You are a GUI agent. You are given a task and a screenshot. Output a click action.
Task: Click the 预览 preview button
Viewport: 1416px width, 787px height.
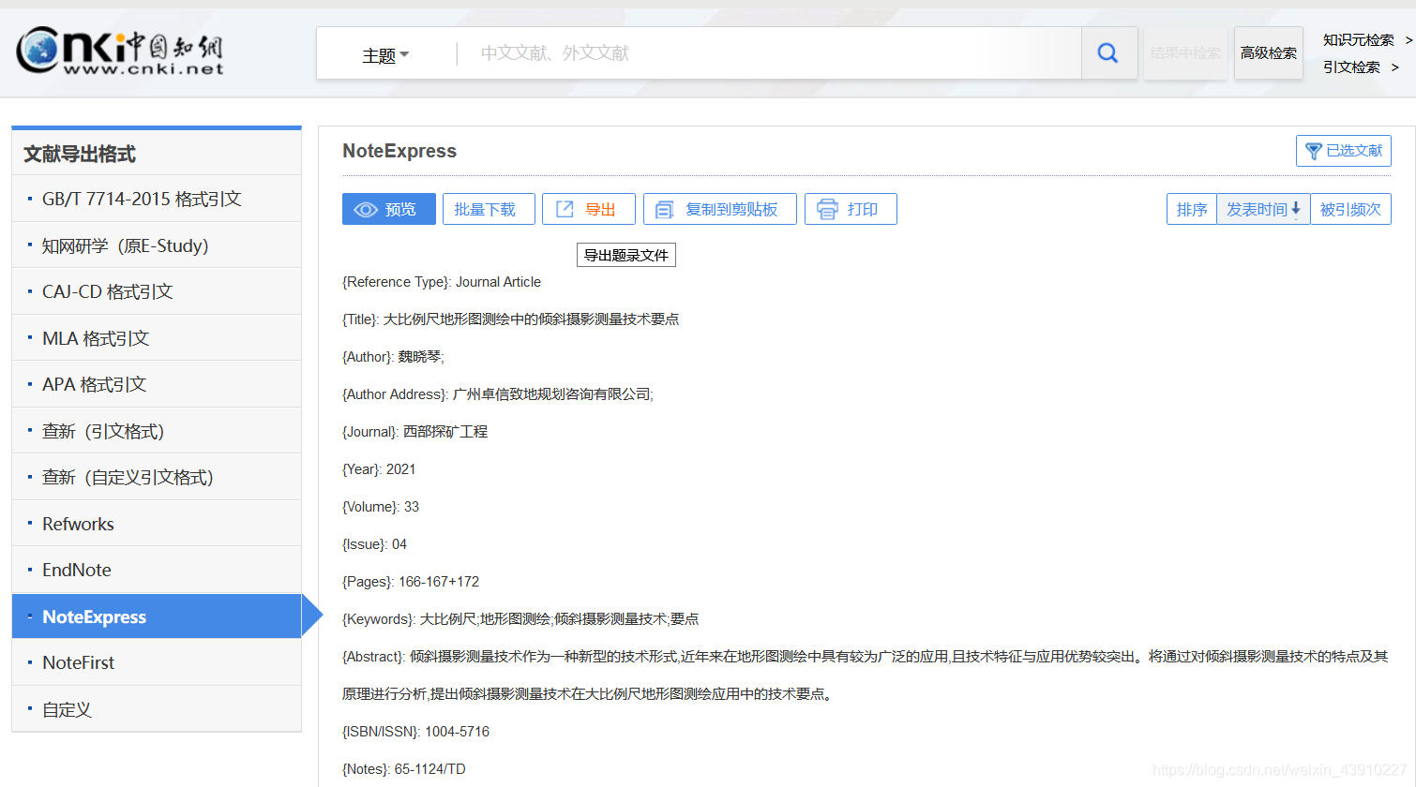tap(389, 209)
